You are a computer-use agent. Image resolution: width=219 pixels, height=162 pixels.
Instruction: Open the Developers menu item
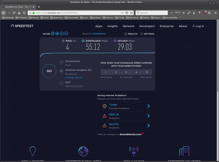(x=147, y=26)
